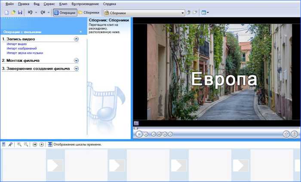Open the Воспроизведение menu
Screen dimensions: 301x182
(86, 3)
